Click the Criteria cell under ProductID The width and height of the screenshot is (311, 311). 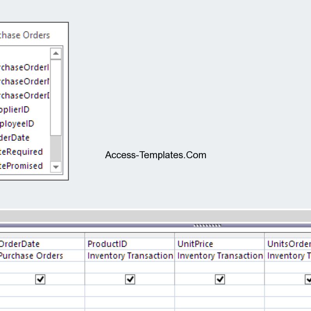click(130, 291)
